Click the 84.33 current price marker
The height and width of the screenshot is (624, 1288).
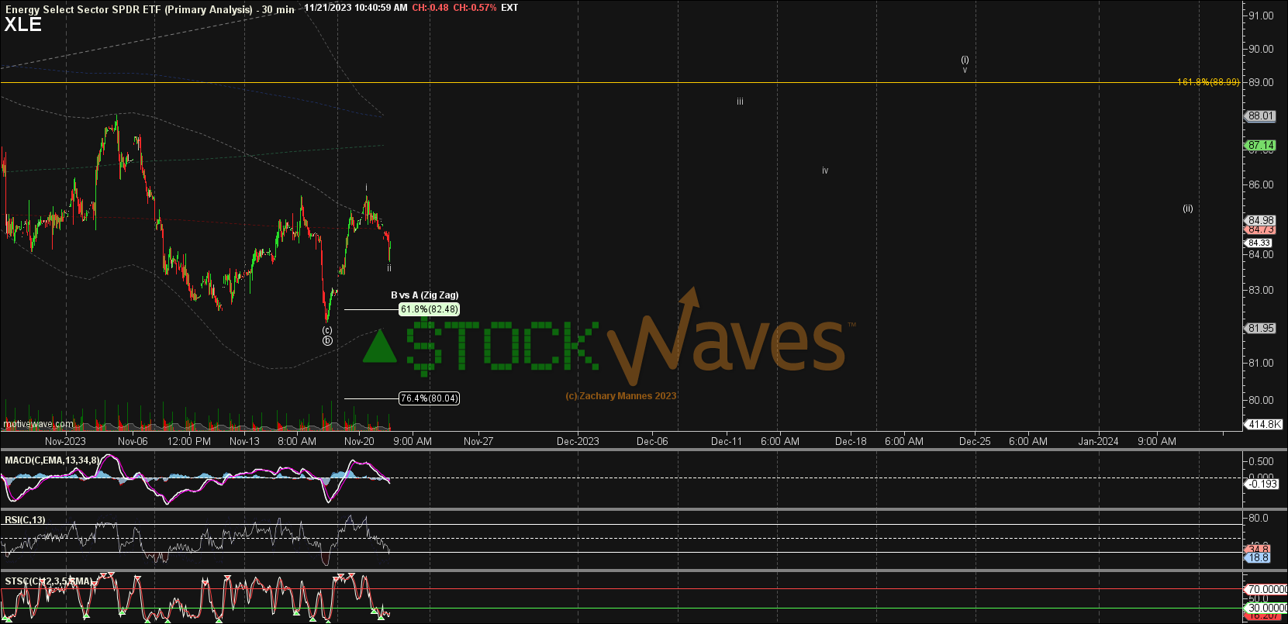pyautogui.click(x=1259, y=243)
